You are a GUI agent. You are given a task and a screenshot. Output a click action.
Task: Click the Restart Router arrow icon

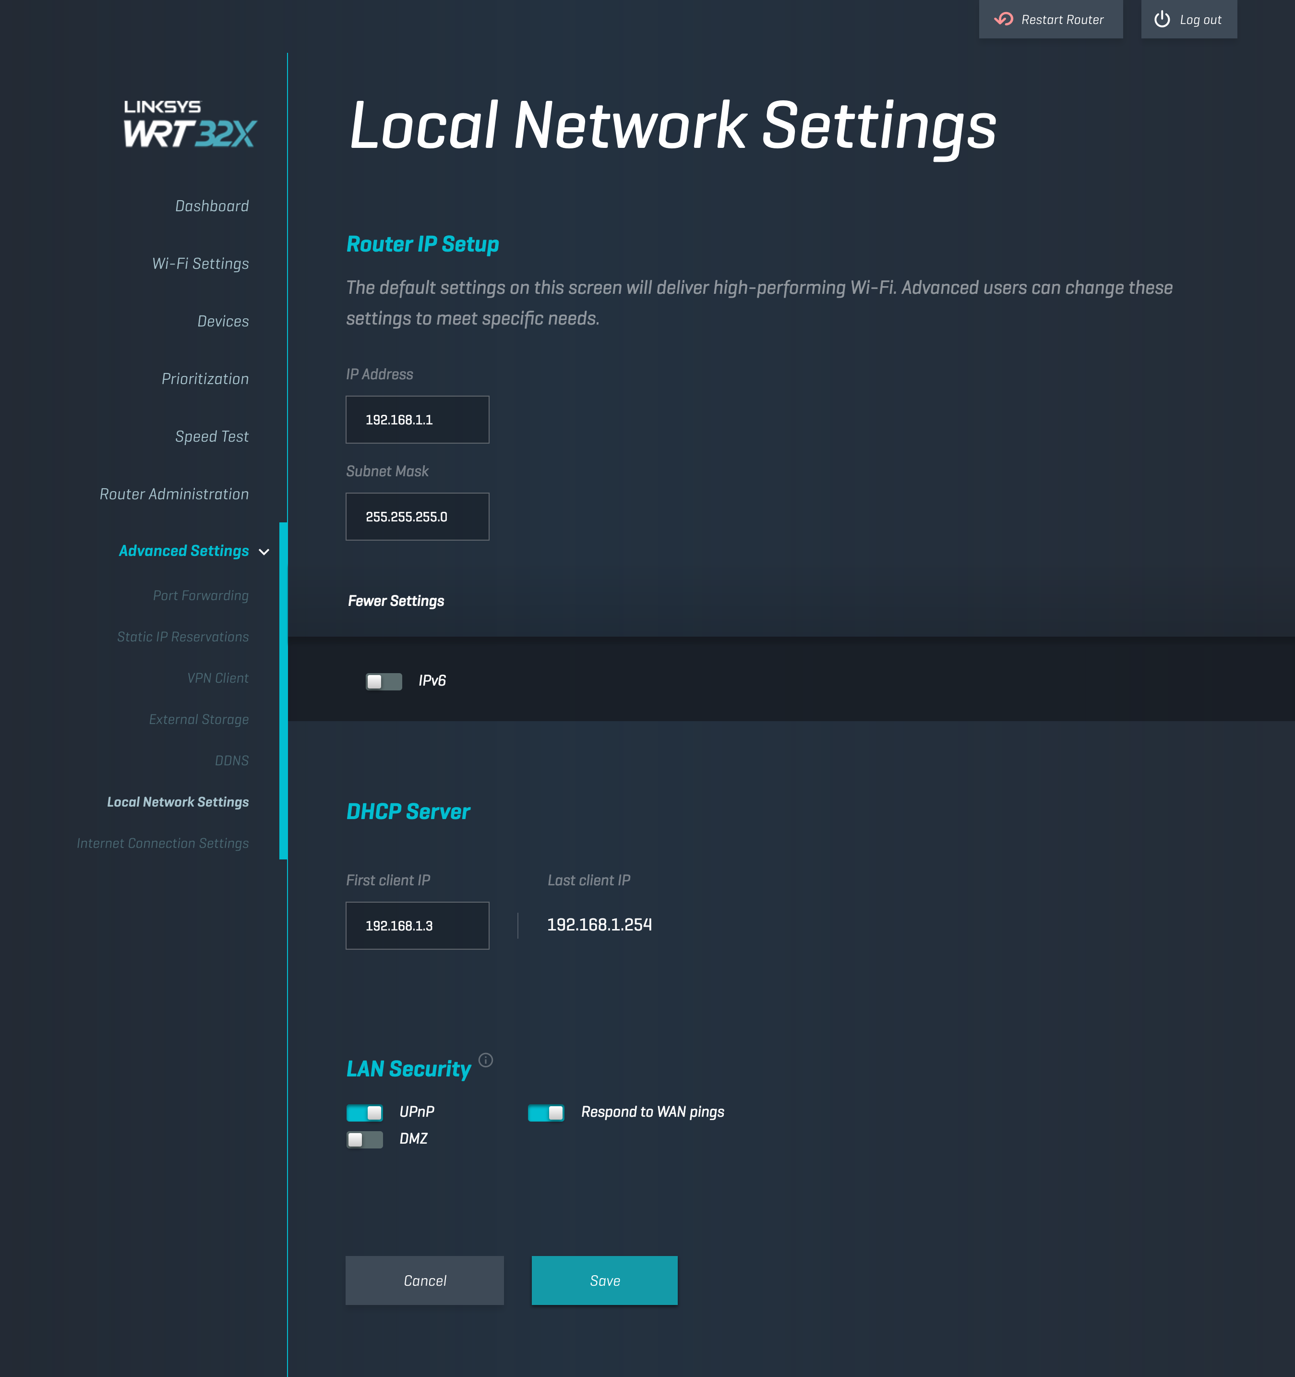coord(1004,19)
